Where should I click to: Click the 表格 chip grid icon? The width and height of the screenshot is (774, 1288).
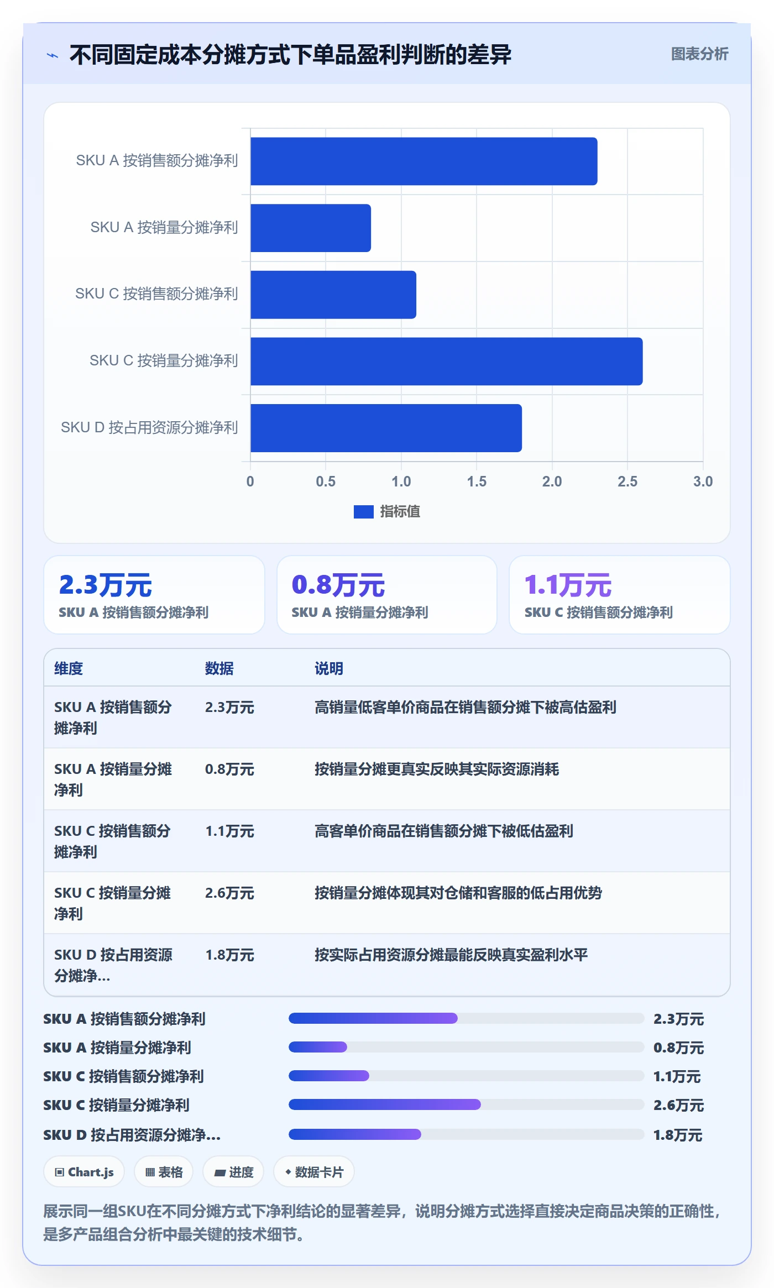[x=150, y=1172]
